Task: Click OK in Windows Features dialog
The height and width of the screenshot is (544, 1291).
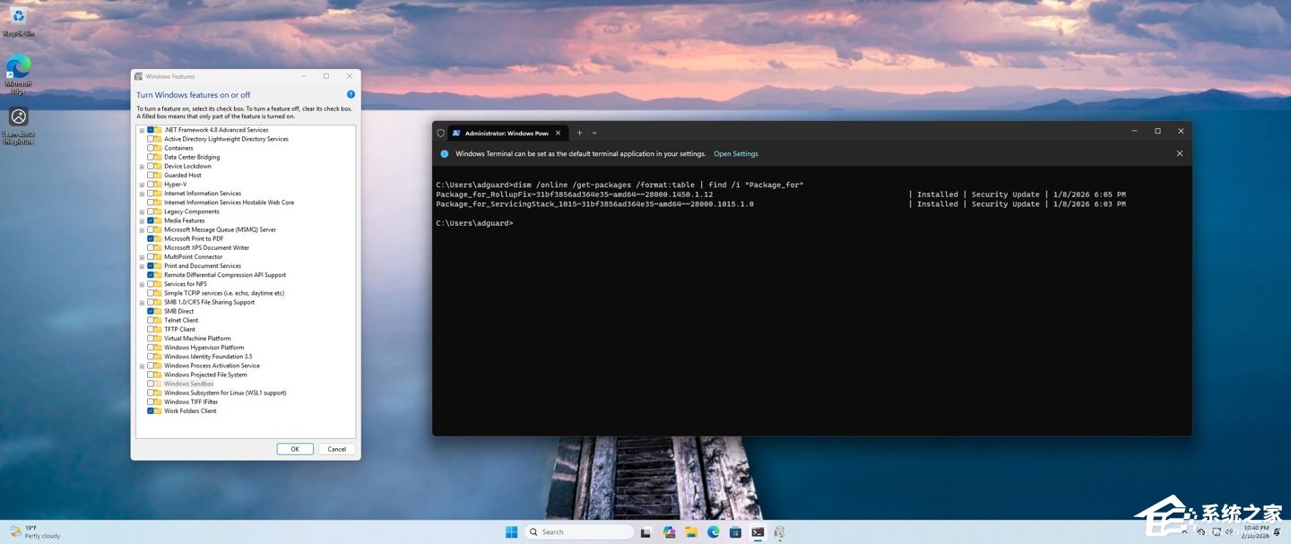Action: (x=295, y=449)
